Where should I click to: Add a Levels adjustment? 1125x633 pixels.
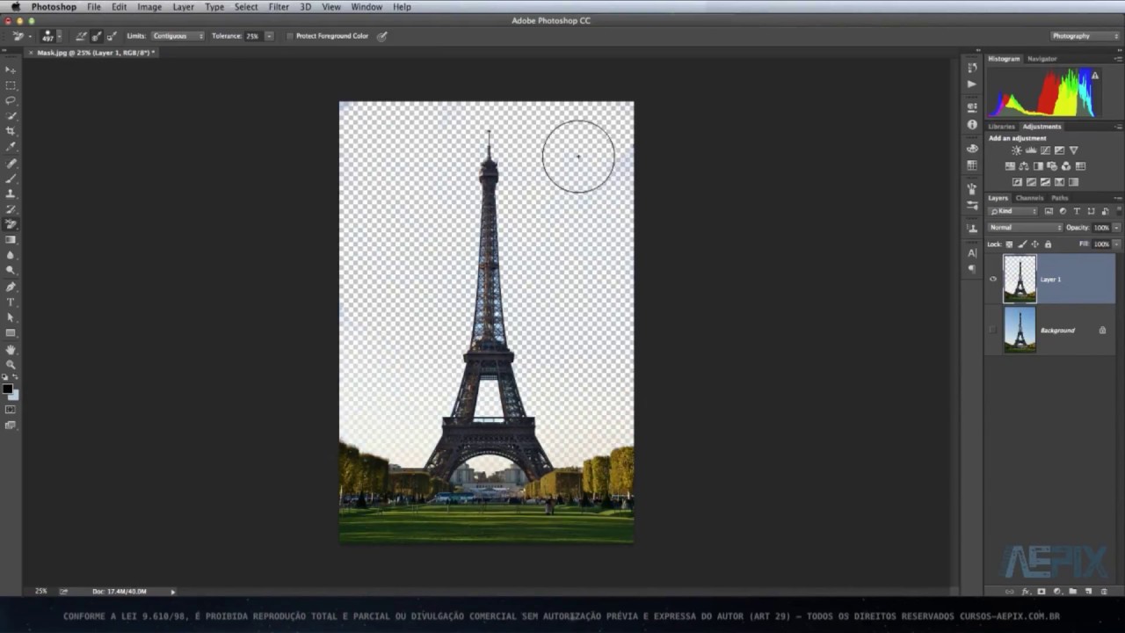coord(1031,150)
